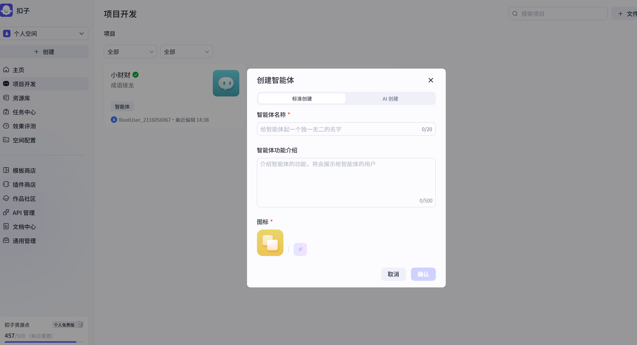The width and height of the screenshot is (637, 345).
Task: Click the 取消 button
Action: (x=394, y=274)
